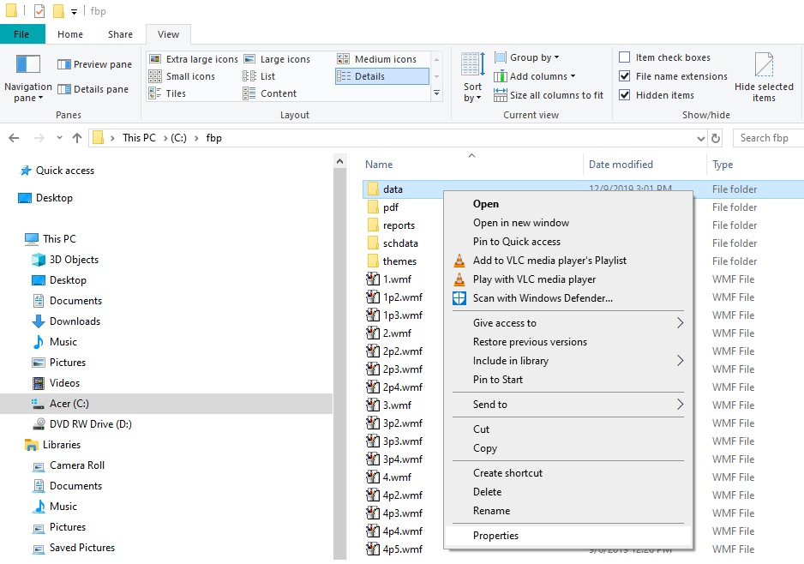
Task: Click the Hide selected items icon
Action: pyautogui.click(x=764, y=66)
